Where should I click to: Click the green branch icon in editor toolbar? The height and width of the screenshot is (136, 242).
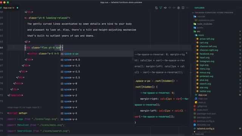tap(161, 8)
